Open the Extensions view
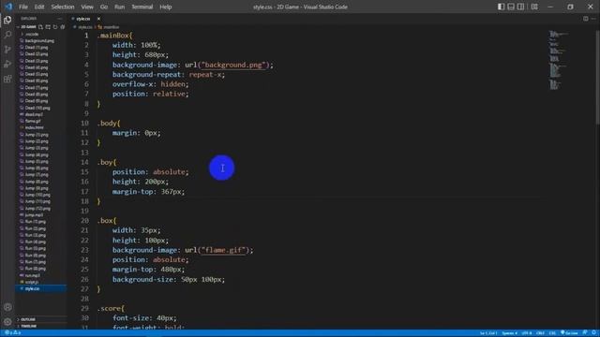The width and height of the screenshot is (600, 337). pyautogui.click(x=7, y=79)
